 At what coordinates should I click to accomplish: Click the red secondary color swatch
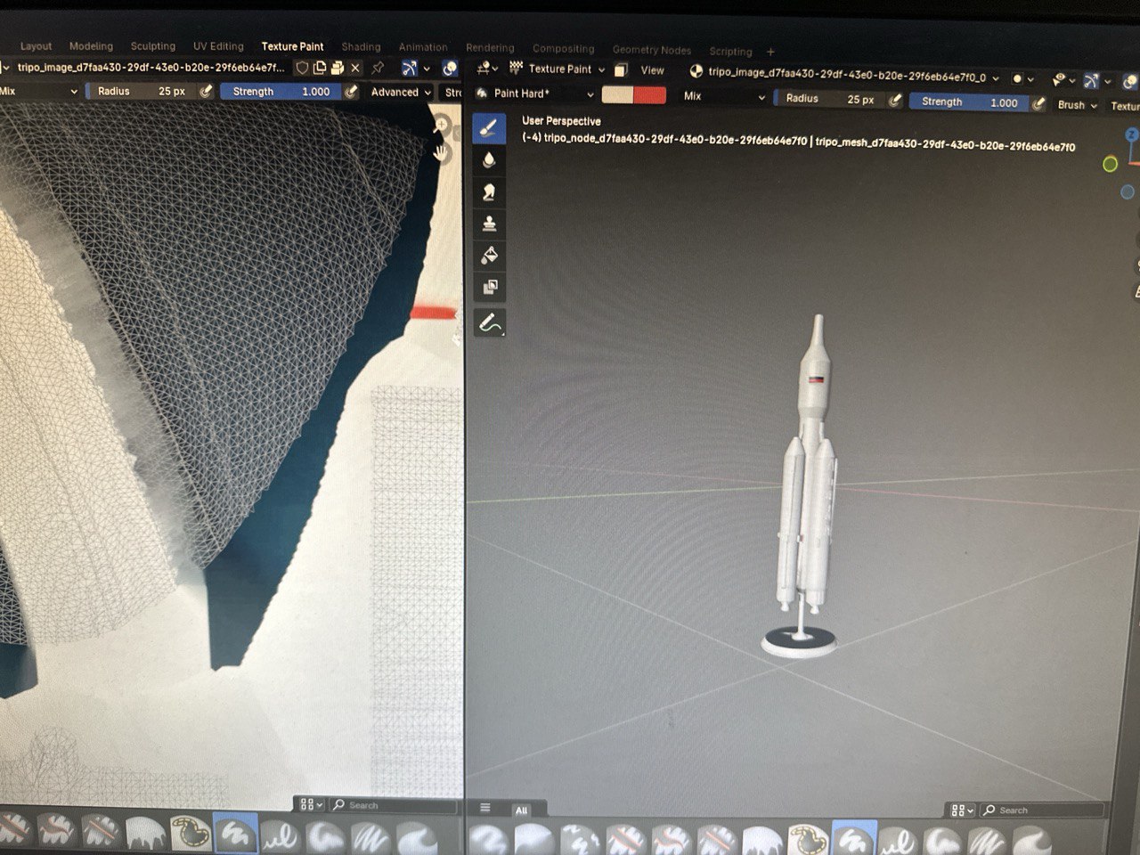click(x=649, y=95)
